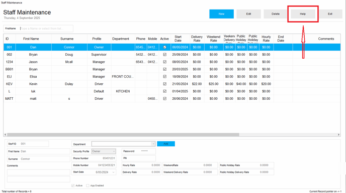Click the Delete button

pyautogui.click(x=276, y=14)
